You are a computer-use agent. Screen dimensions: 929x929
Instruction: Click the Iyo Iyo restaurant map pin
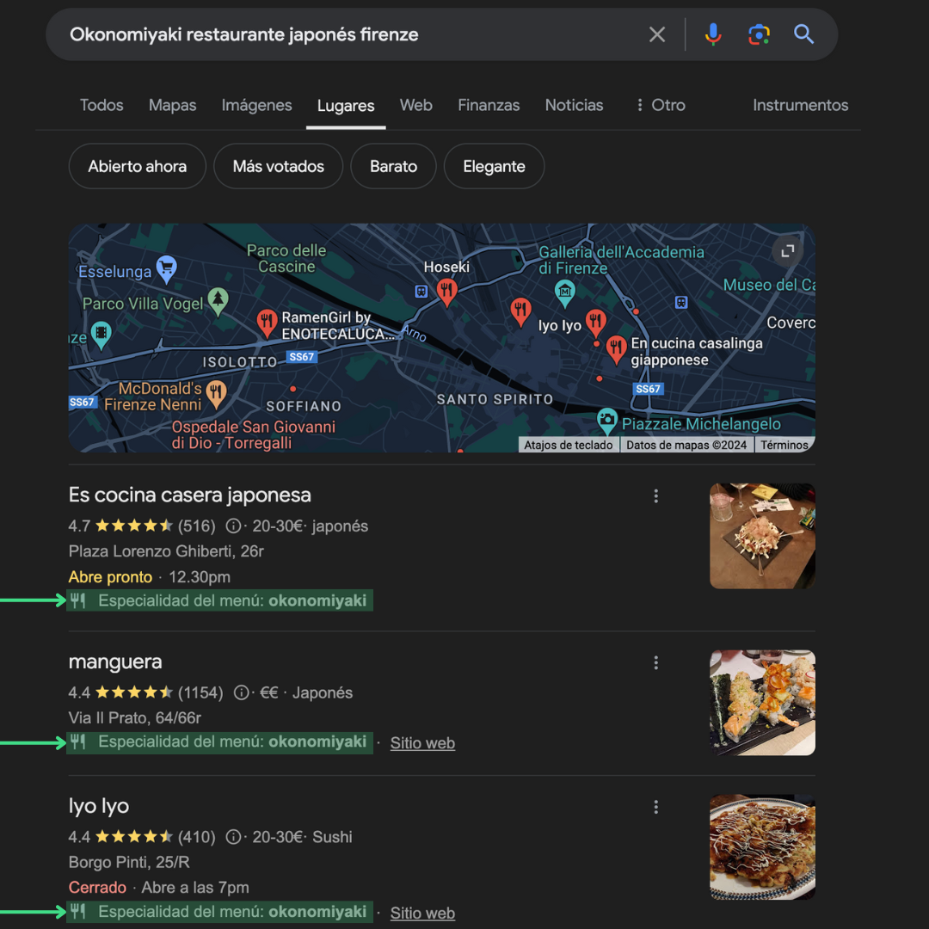[x=595, y=323]
